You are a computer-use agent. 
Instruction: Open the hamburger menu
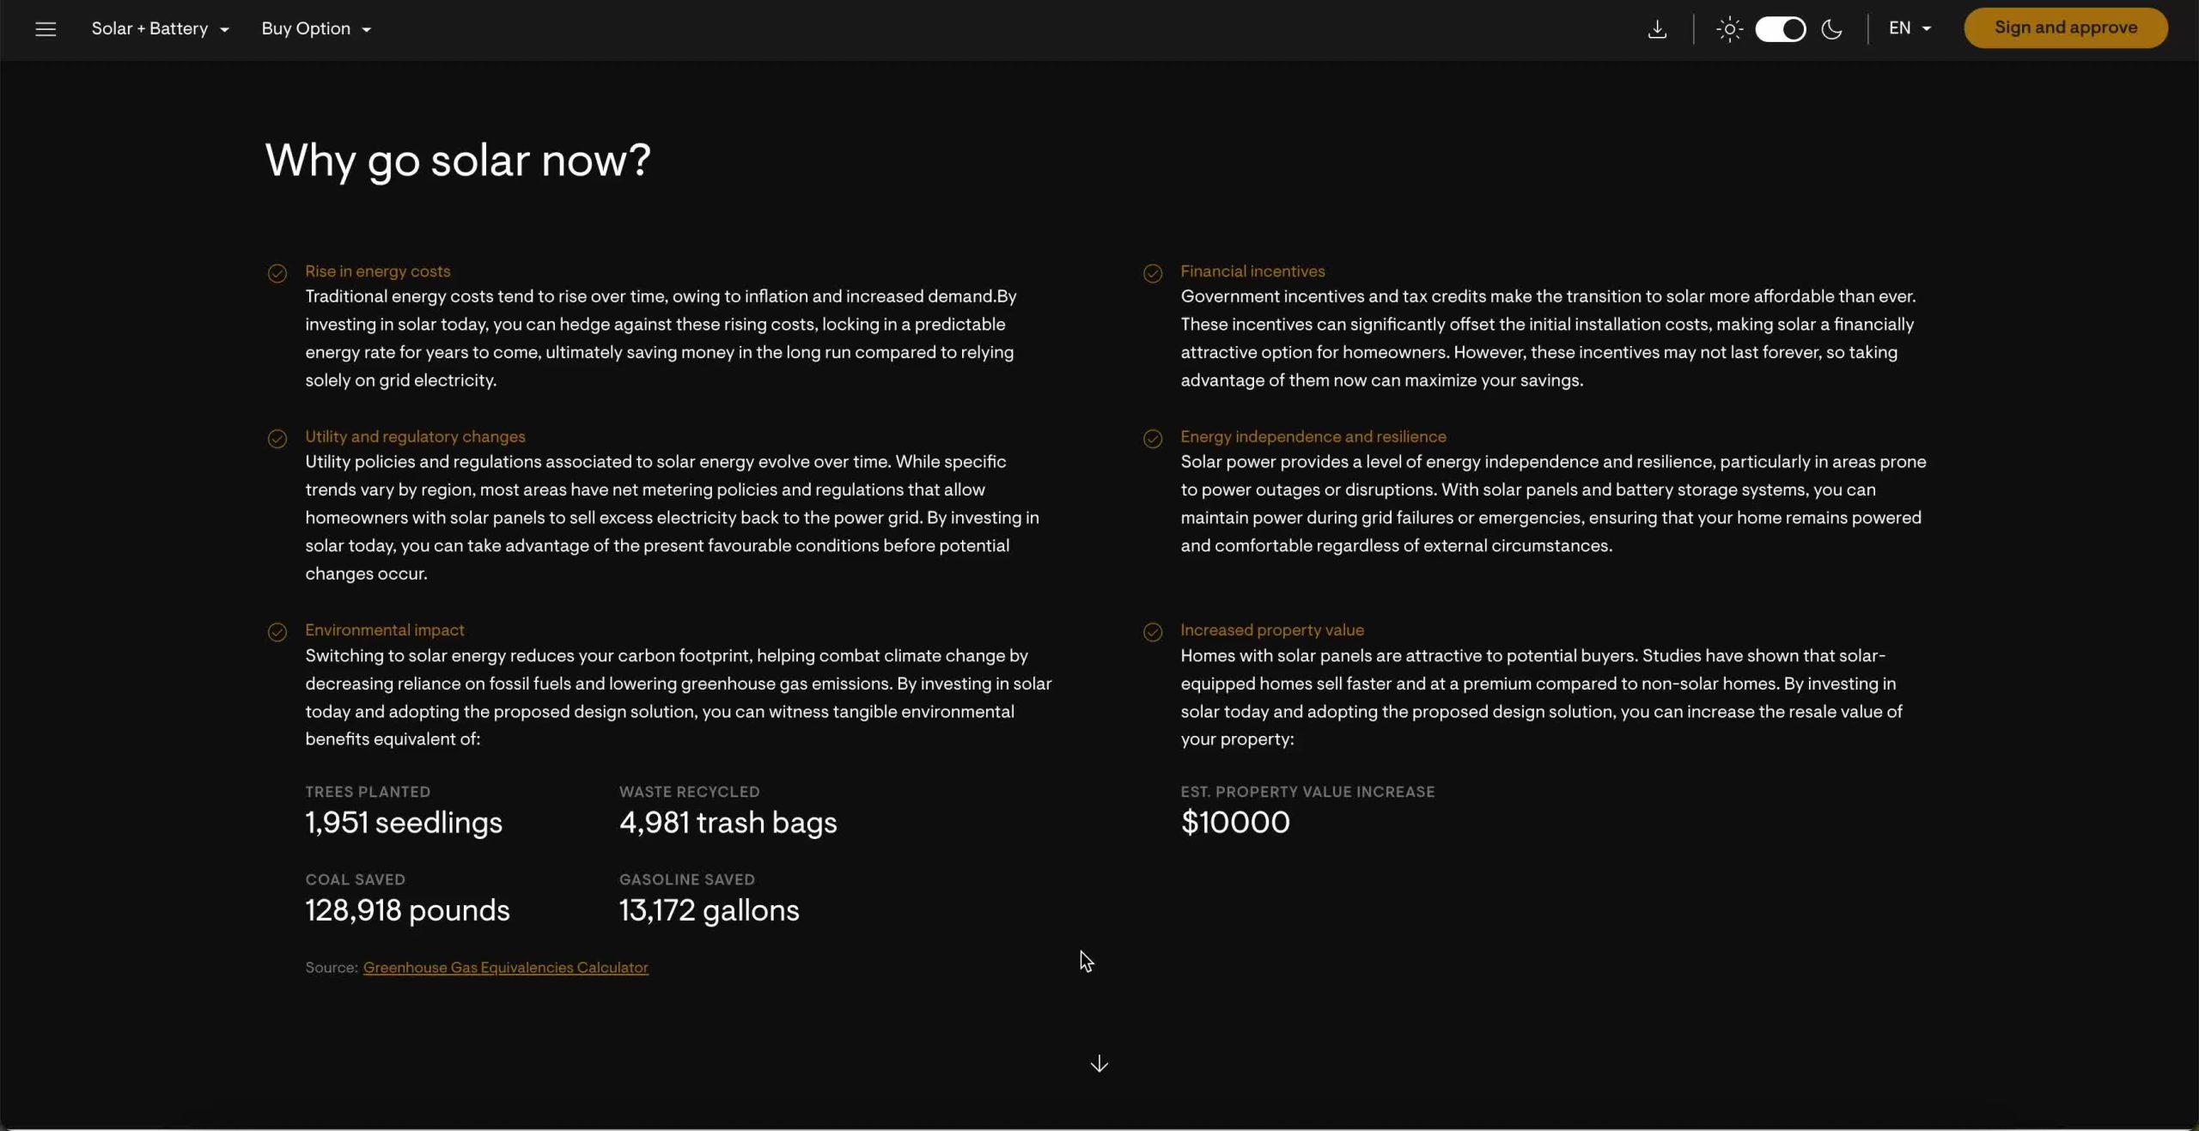click(x=46, y=29)
